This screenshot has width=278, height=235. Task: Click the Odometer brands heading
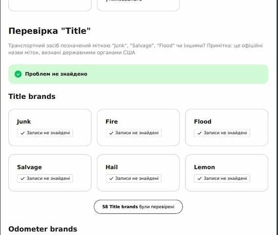click(43, 229)
